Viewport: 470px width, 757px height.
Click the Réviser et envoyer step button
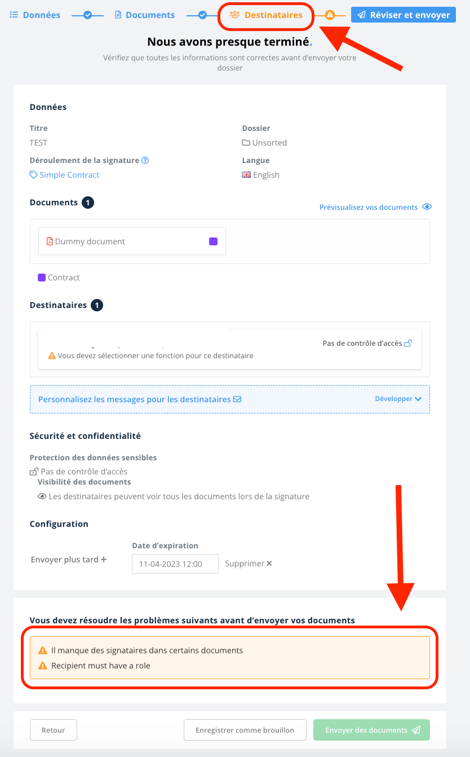click(x=404, y=15)
